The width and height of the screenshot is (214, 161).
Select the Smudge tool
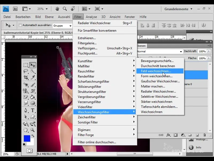(x=26, y=103)
